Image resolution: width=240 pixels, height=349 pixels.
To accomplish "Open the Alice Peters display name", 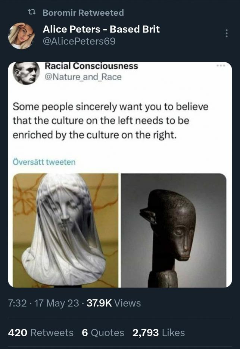I will click(101, 29).
